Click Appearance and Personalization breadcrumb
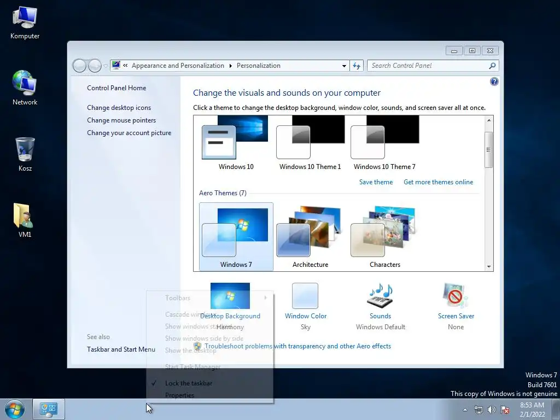560x420 pixels. (178, 66)
